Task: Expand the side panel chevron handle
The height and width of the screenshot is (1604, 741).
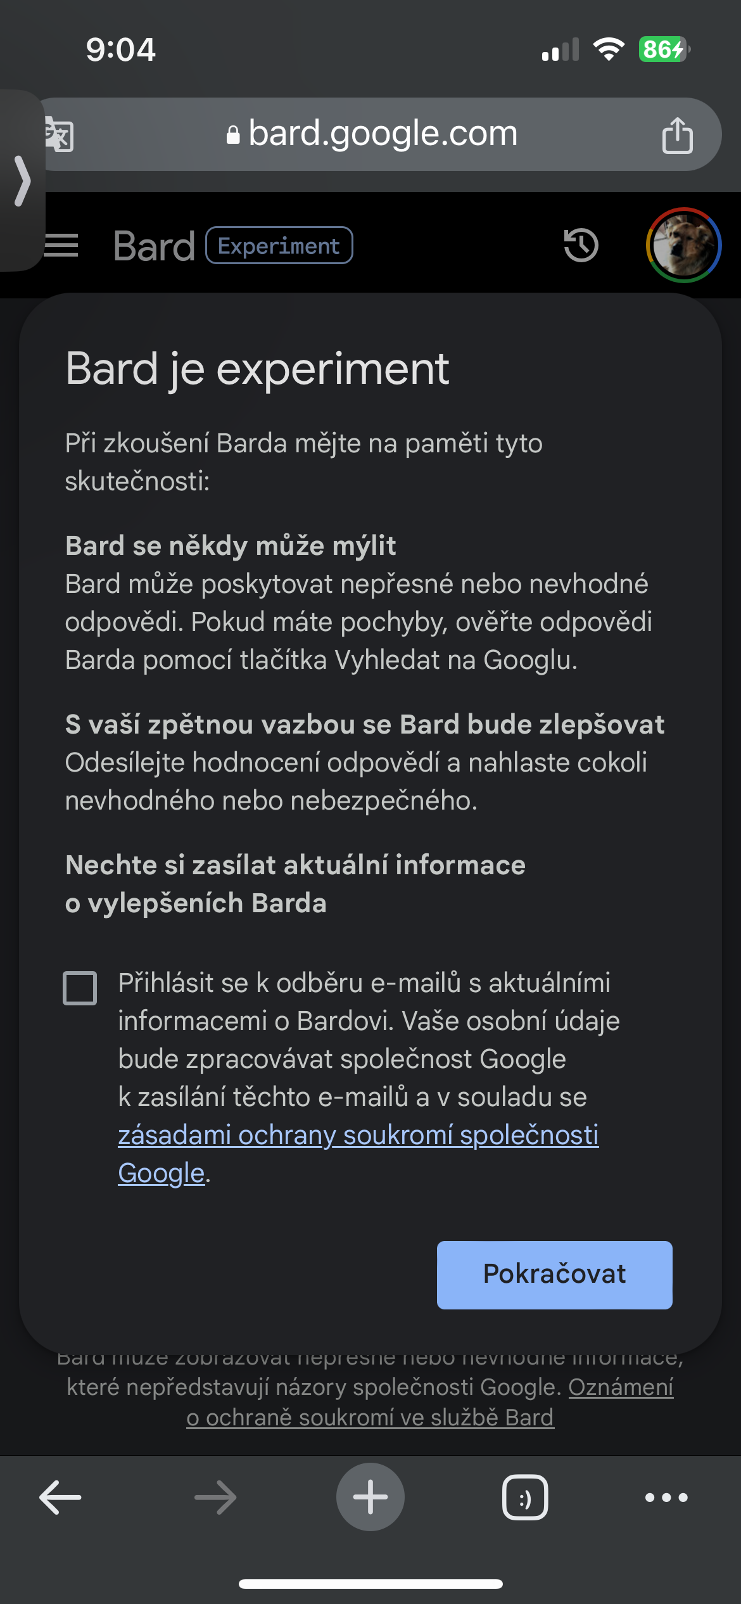Action: pyautogui.click(x=23, y=181)
